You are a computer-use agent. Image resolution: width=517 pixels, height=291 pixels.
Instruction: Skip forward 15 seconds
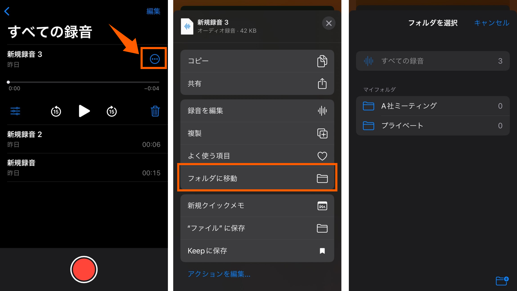pyautogui.click(x=112, y=111)
